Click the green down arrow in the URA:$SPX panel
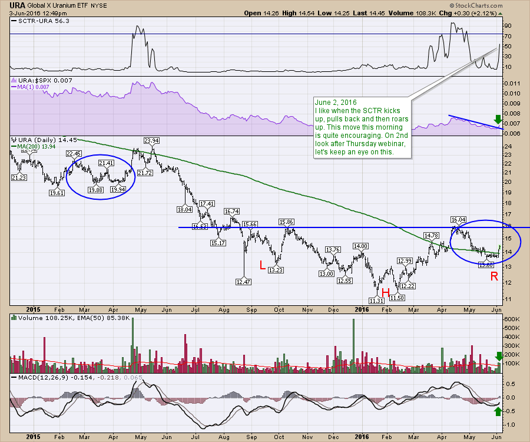This screenshot has height=442, width=530. pyautogui.click(x=498, y=120)
